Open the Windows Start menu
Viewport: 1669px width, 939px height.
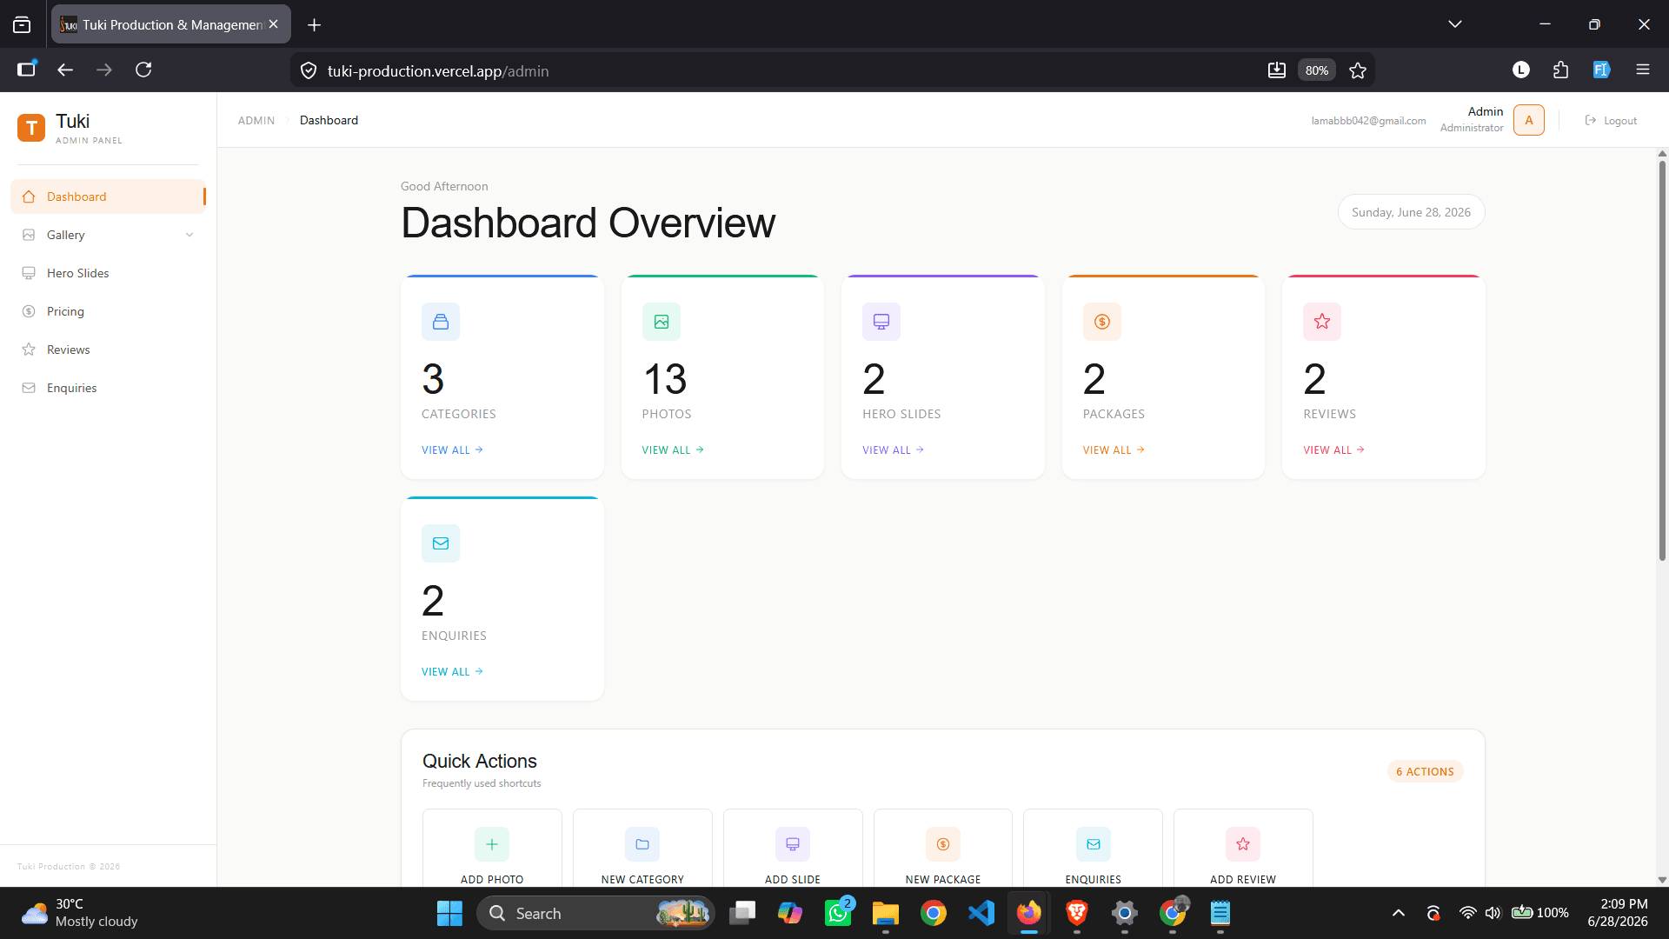point(449,913)
